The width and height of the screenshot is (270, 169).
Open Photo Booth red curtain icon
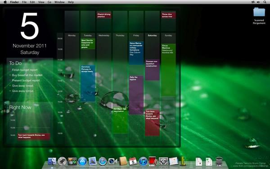click(x=153, y=161)
